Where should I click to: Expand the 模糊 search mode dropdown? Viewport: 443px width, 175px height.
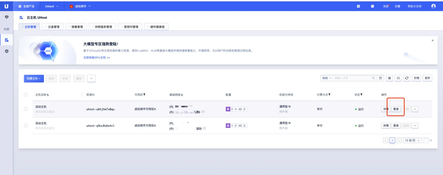[326, 78]
